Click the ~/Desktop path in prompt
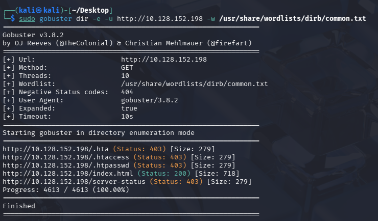 click(90, 10)
